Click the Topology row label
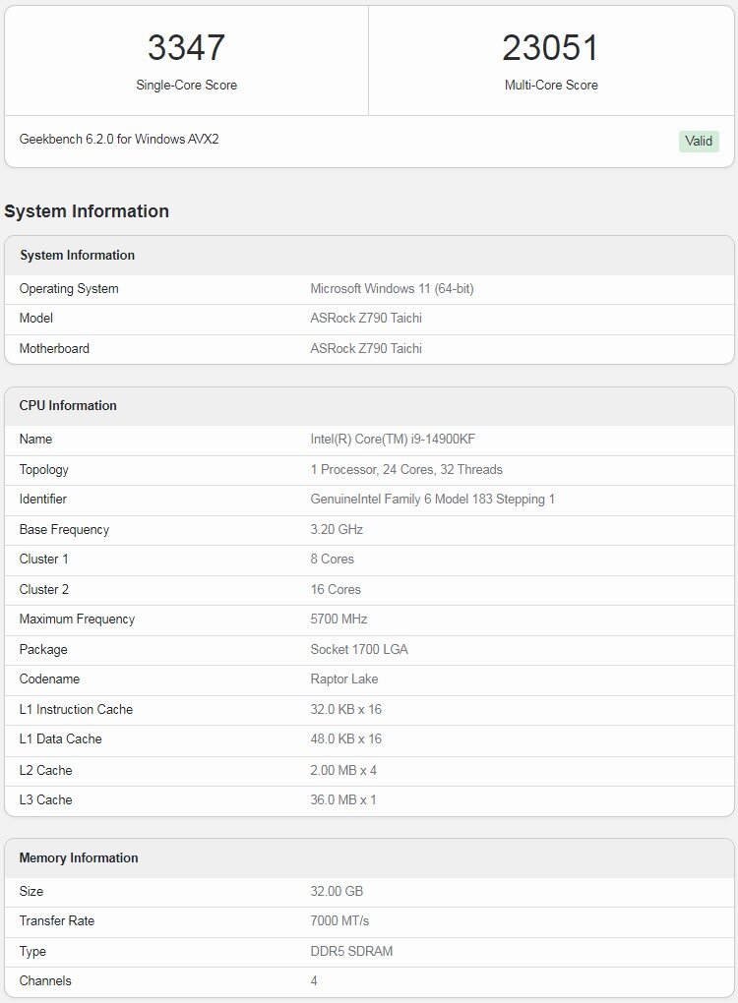Viewport: 738px width, 1003px height. (43, 469)
